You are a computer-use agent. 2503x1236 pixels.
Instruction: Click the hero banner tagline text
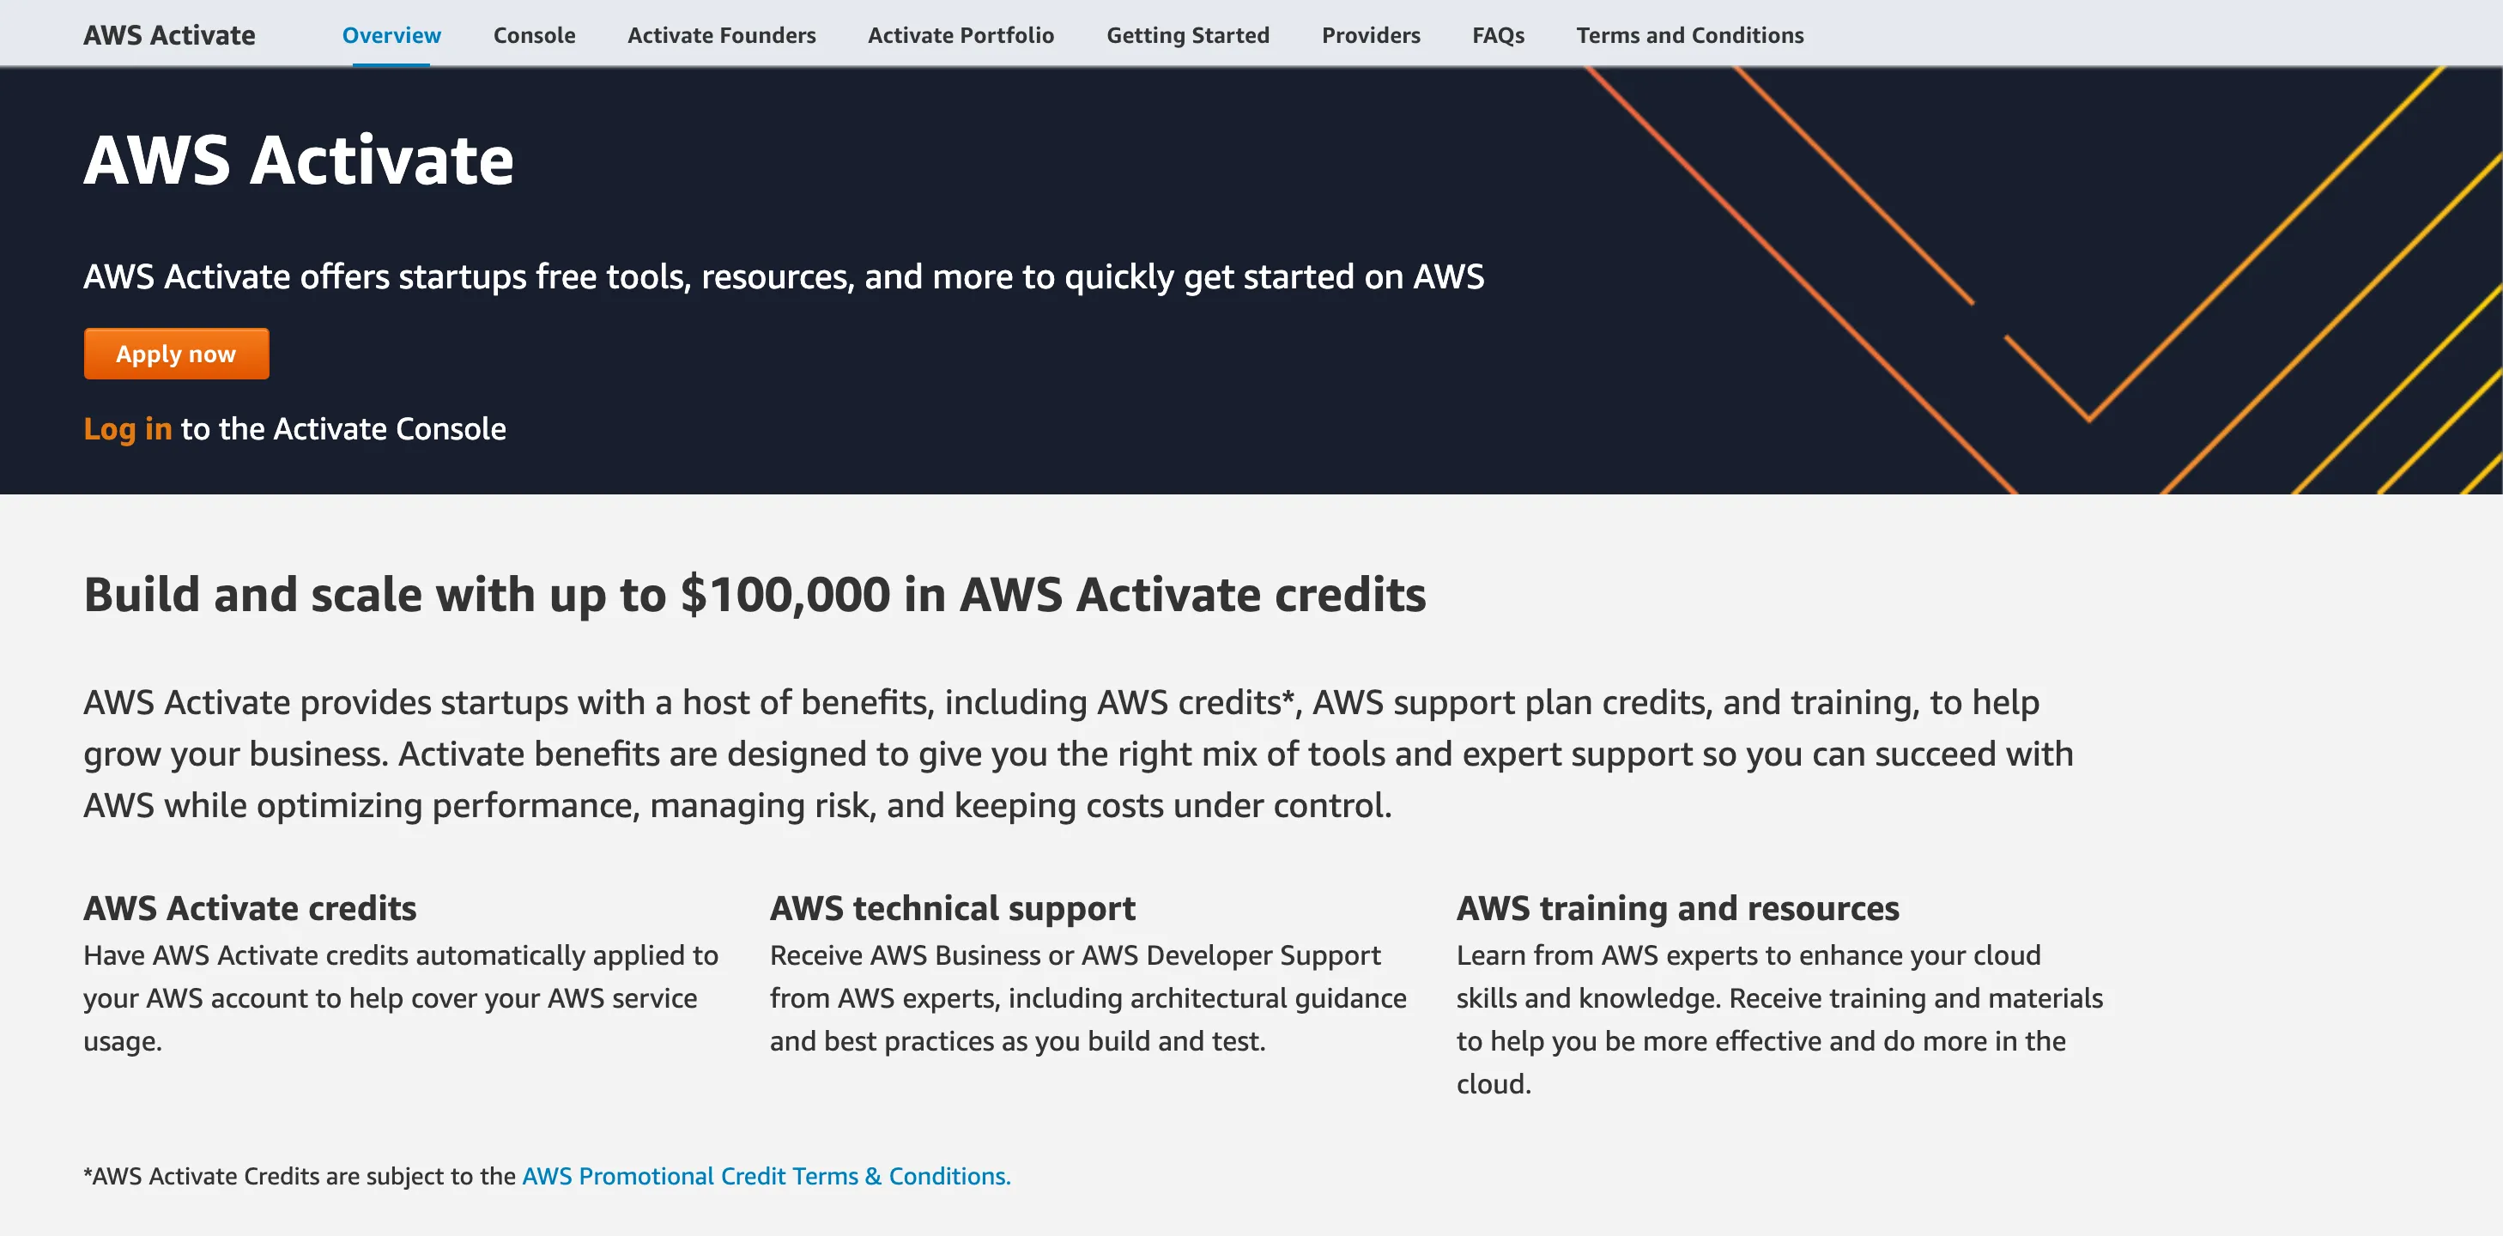tap(783, 276)
